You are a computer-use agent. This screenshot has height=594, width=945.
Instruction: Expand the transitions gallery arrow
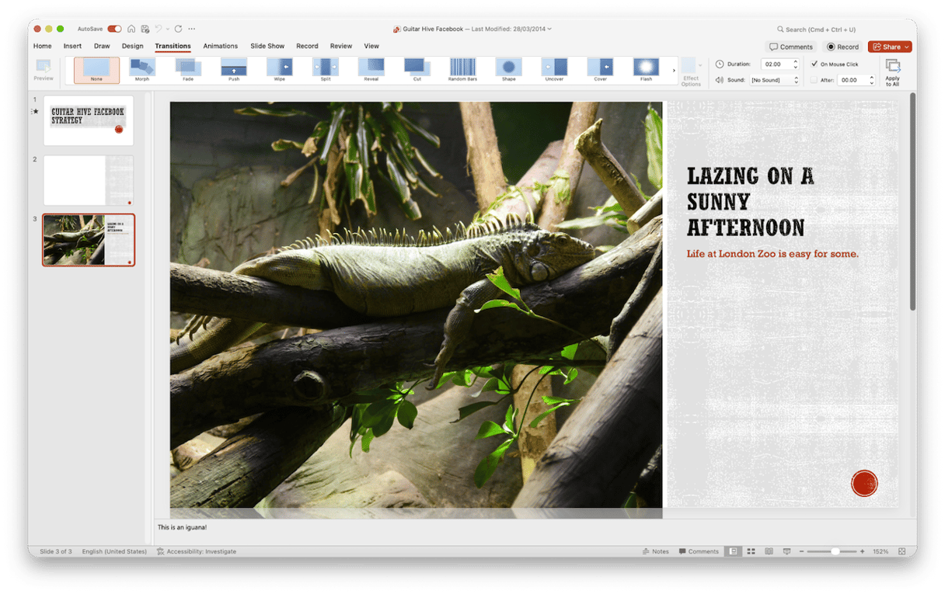[x=674, y=71]
